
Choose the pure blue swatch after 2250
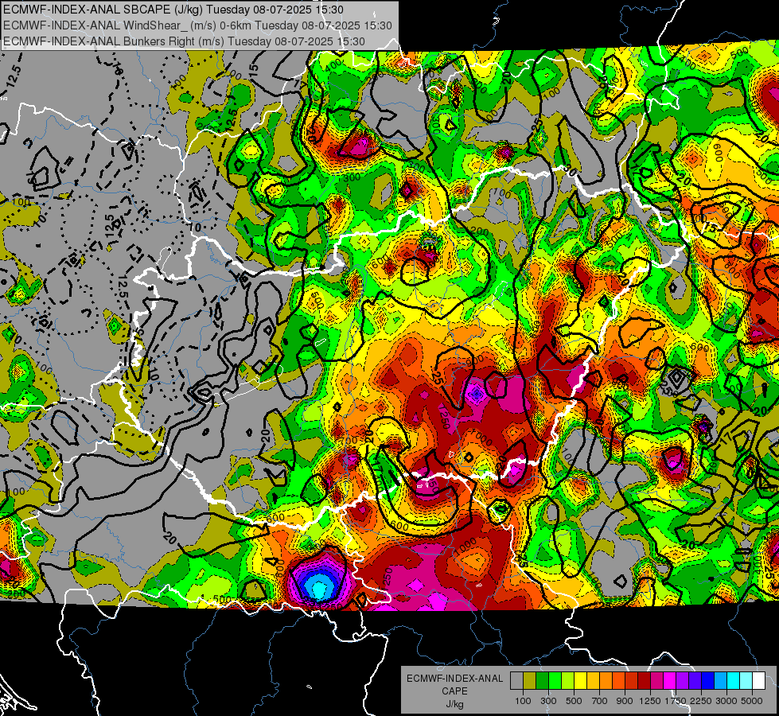pos(708,681)
